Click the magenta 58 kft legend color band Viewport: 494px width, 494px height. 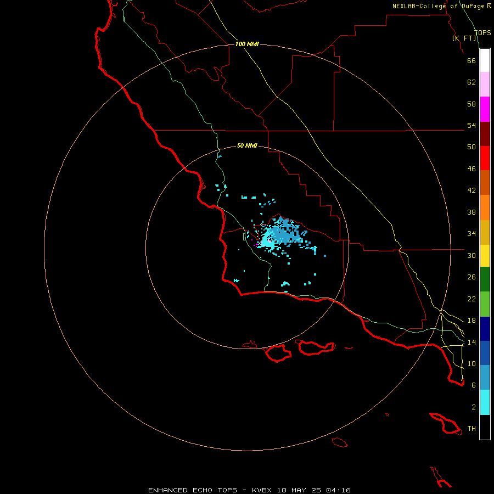[485, 109]
